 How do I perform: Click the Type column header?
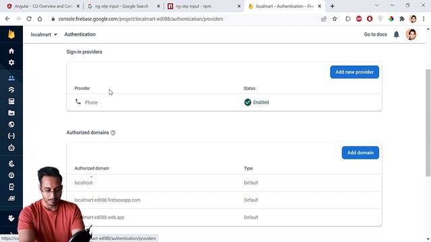pos(248,168)
